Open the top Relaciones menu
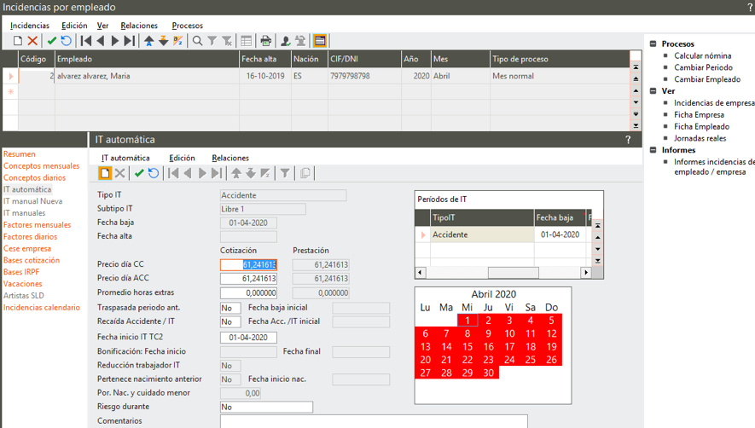This screenshot has height=428, width=755. [x=139, y=26]
